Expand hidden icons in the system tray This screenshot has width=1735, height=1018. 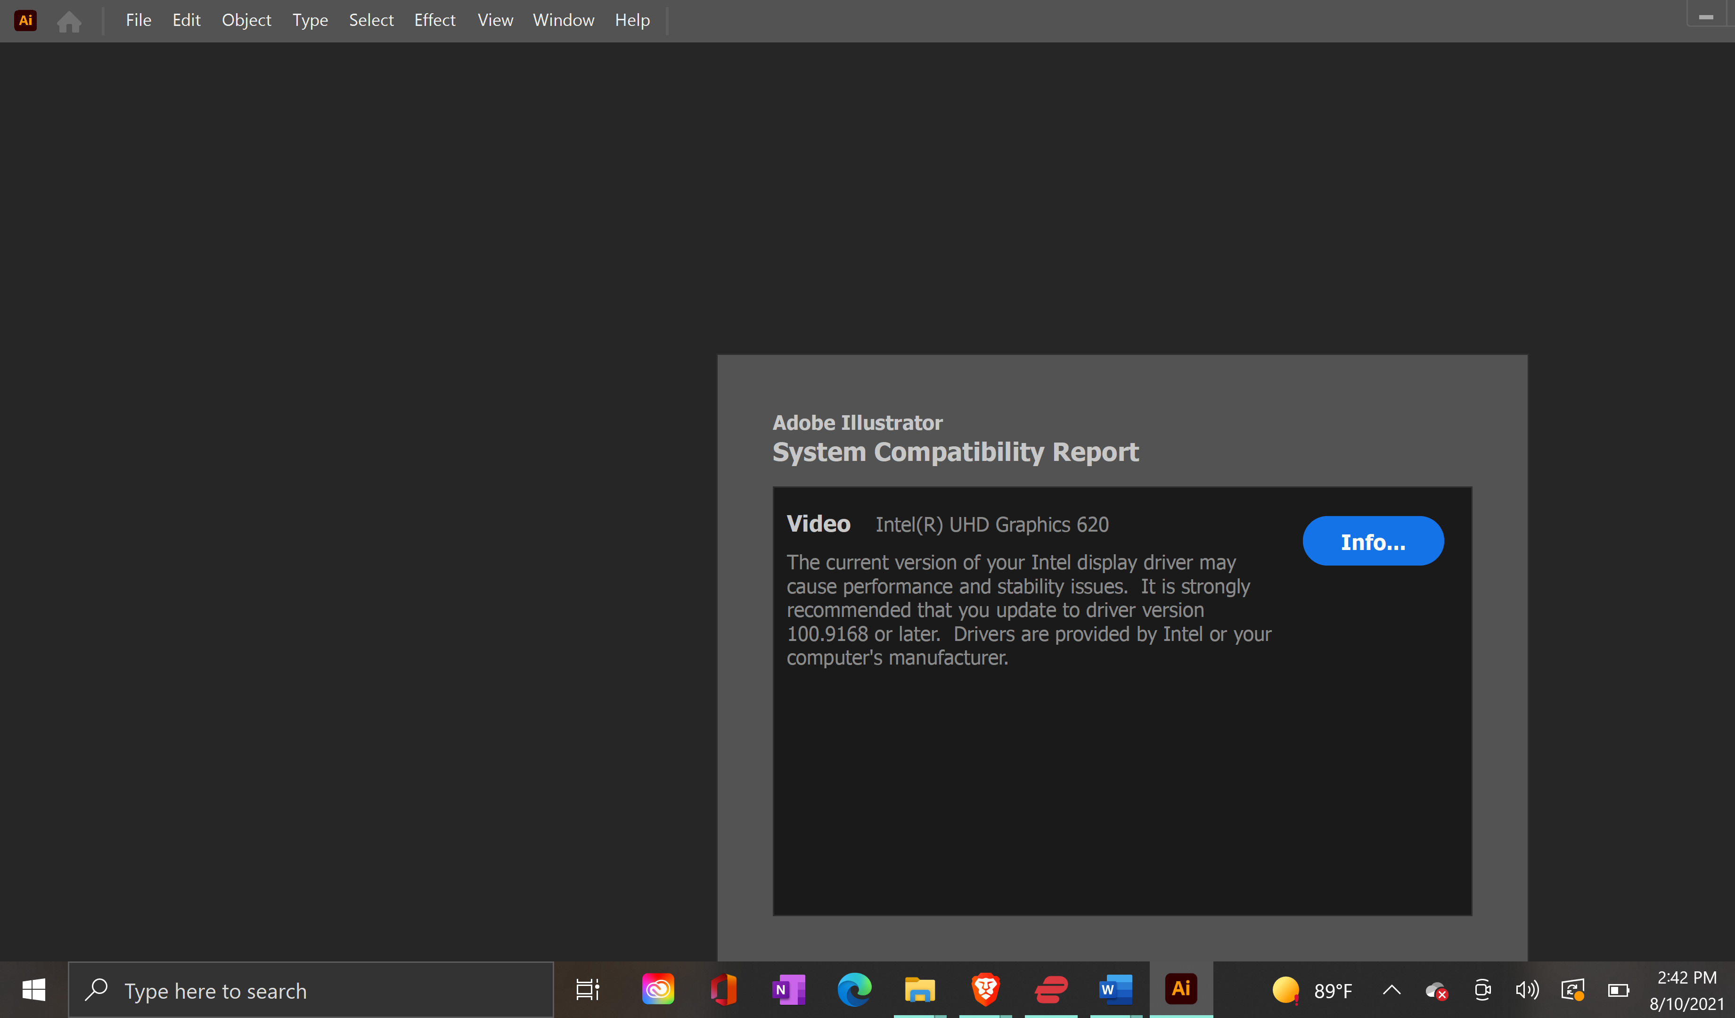pyautogui.click(x=1391, y=990)
